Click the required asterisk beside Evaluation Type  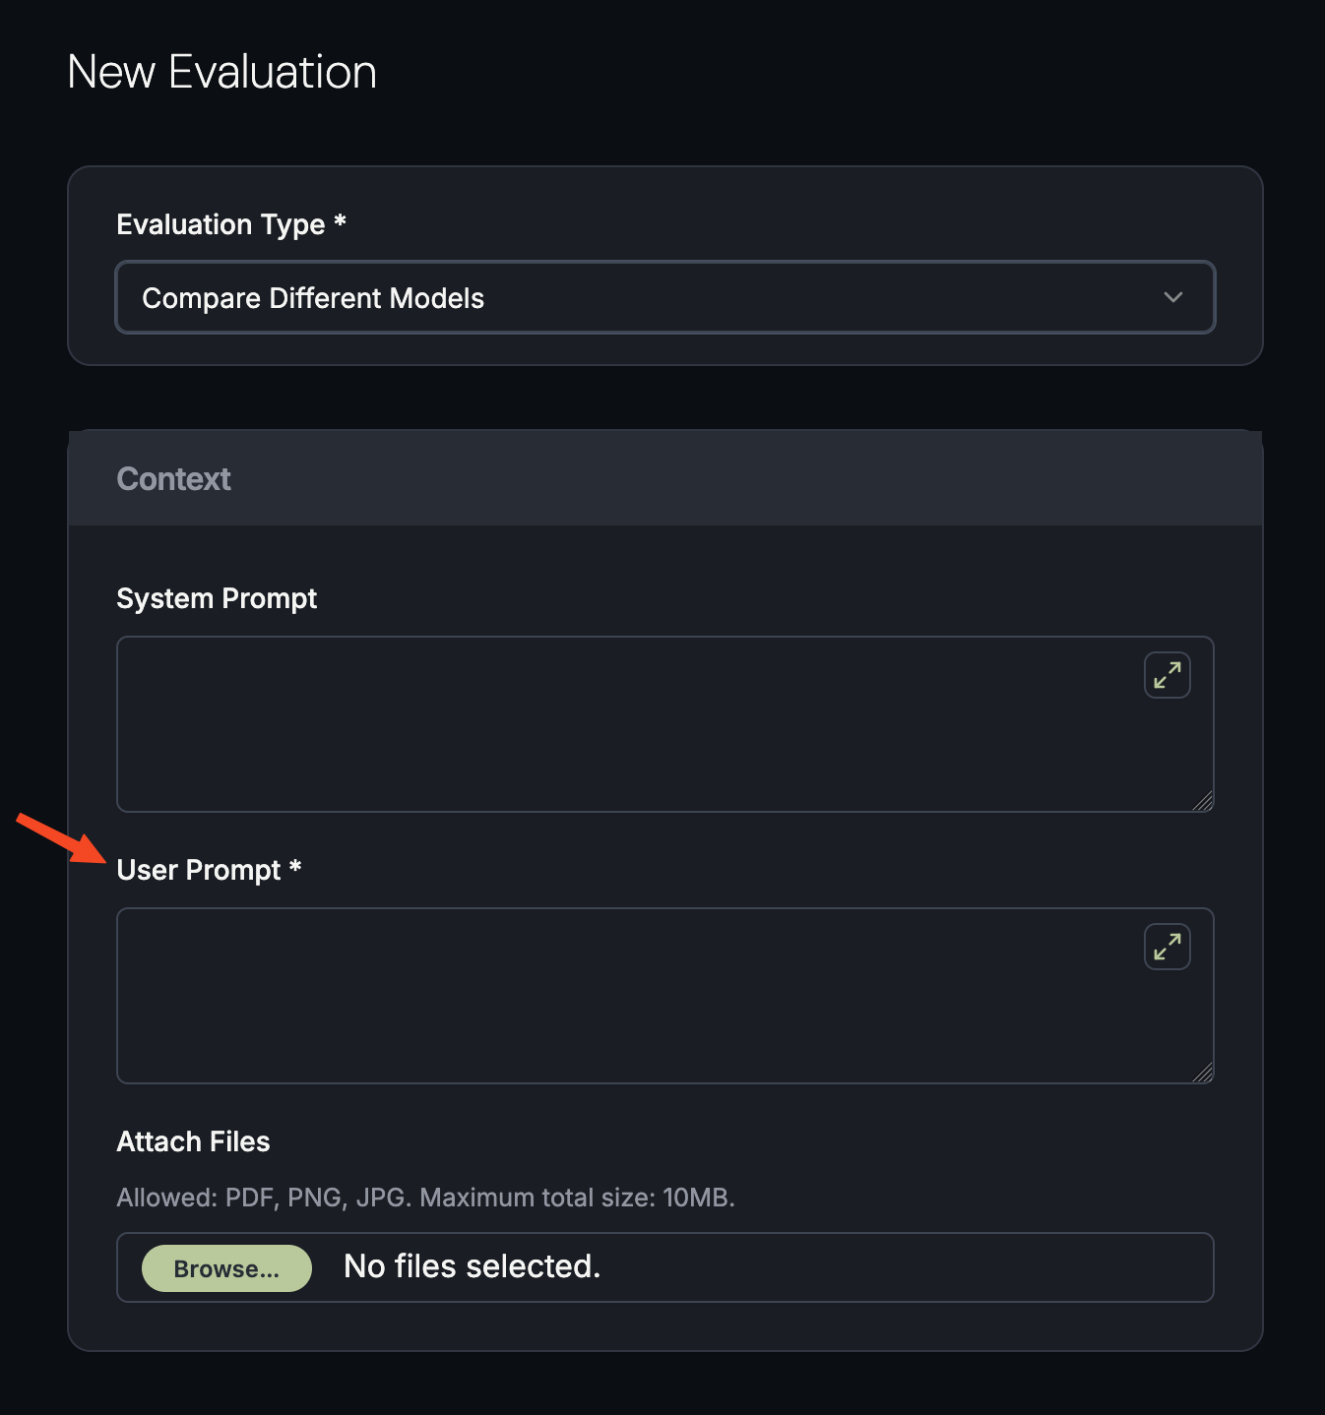point(340,221)
